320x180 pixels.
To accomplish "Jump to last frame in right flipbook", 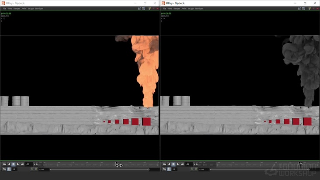I will [182, 164].
